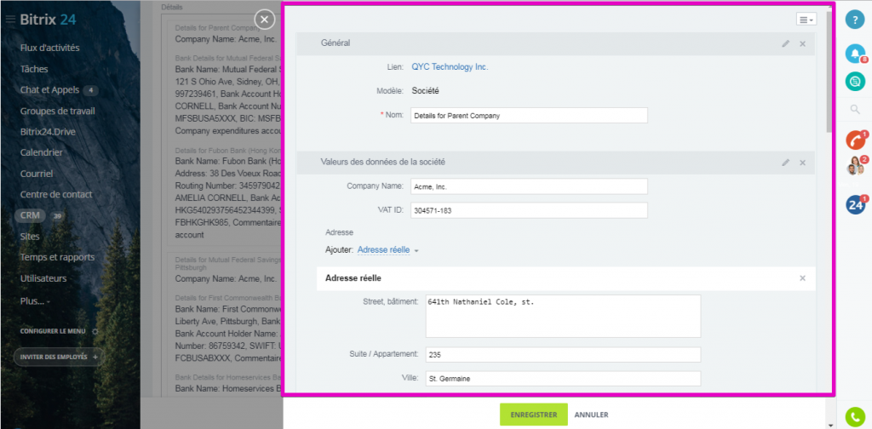Open the form settings list dropdown
The width and height of the screenshot is (872, 429).
pos(806,20)
